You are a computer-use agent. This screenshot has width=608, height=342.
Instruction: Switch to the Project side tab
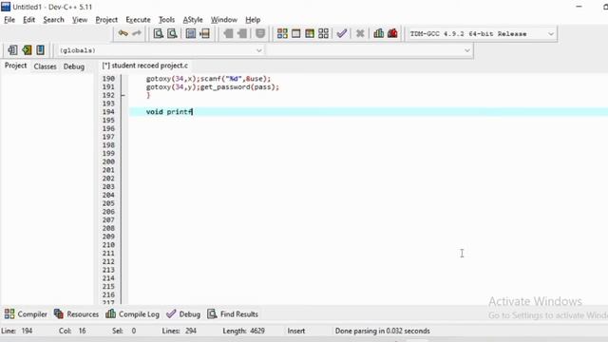(x=15, y=66)
